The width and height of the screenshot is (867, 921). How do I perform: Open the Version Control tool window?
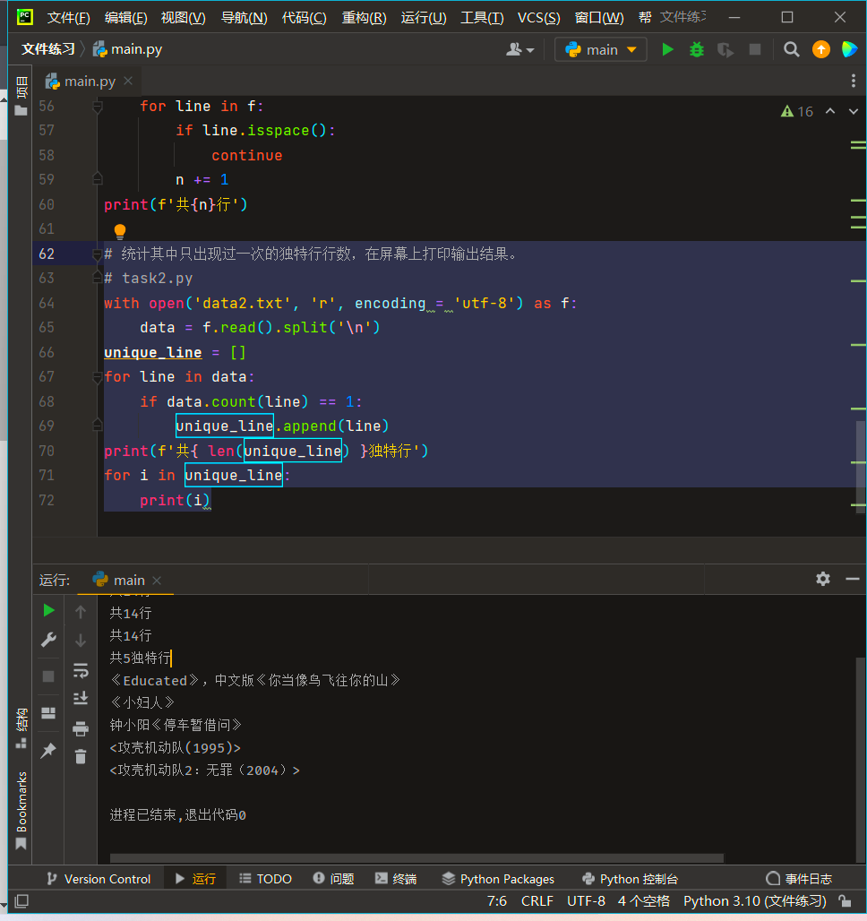click(99, 879)
